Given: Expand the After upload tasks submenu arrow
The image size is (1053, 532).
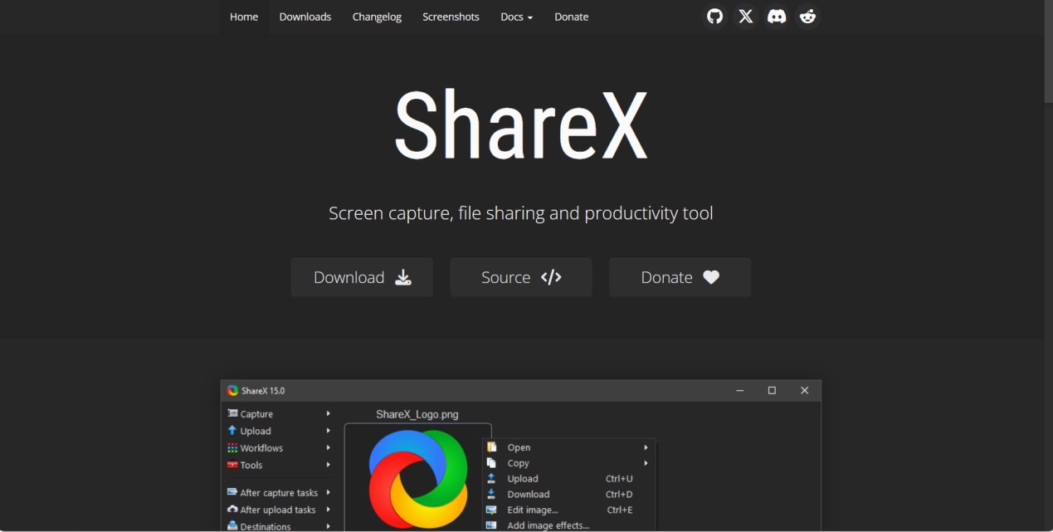Looking at the screenshot, I should pyautogui.click(x=329, y=510).
